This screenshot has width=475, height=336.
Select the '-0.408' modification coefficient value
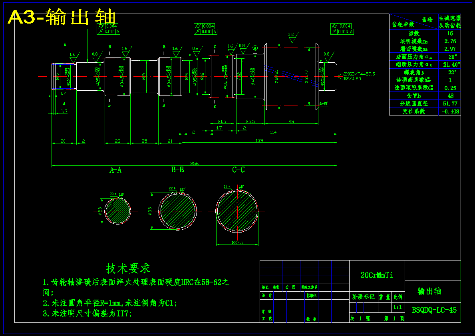pos(450,111)
